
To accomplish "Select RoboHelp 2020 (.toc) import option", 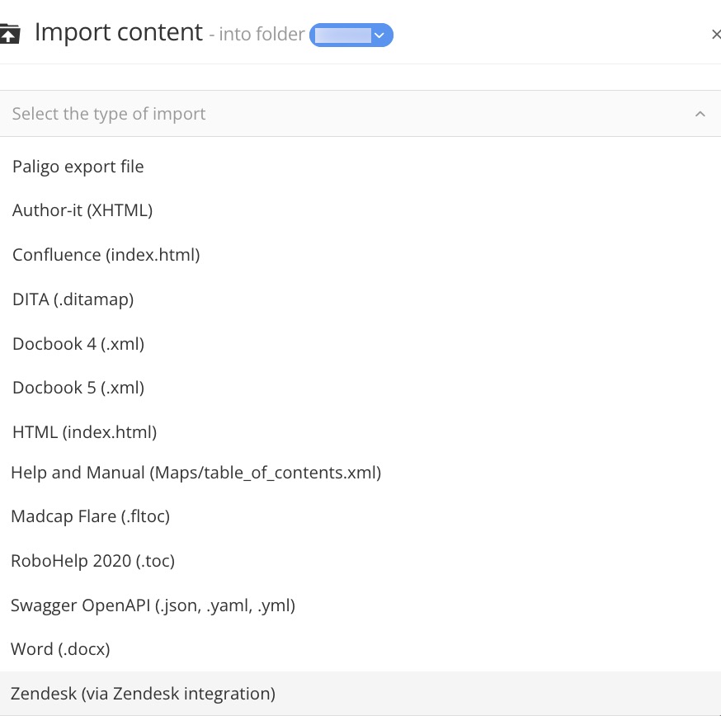I will 93,561.
